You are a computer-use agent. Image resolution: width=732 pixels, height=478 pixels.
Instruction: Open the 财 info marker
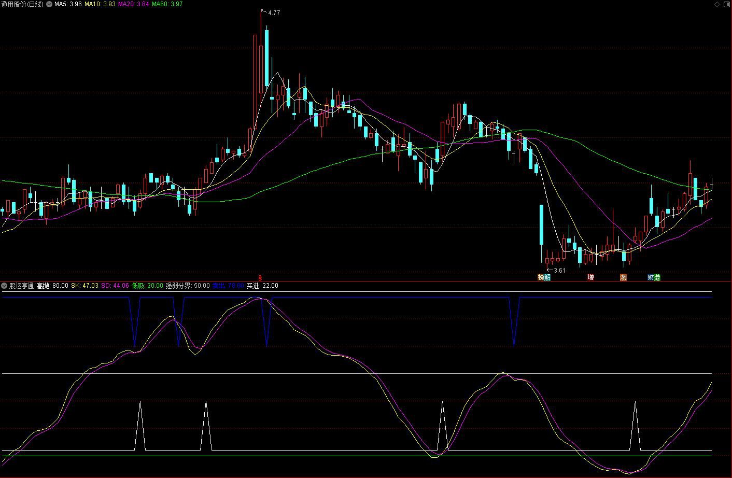click(x=651, y=278)
